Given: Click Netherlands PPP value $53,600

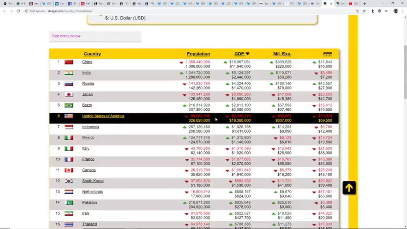Looking at the screenshot, I should point(325,196).
